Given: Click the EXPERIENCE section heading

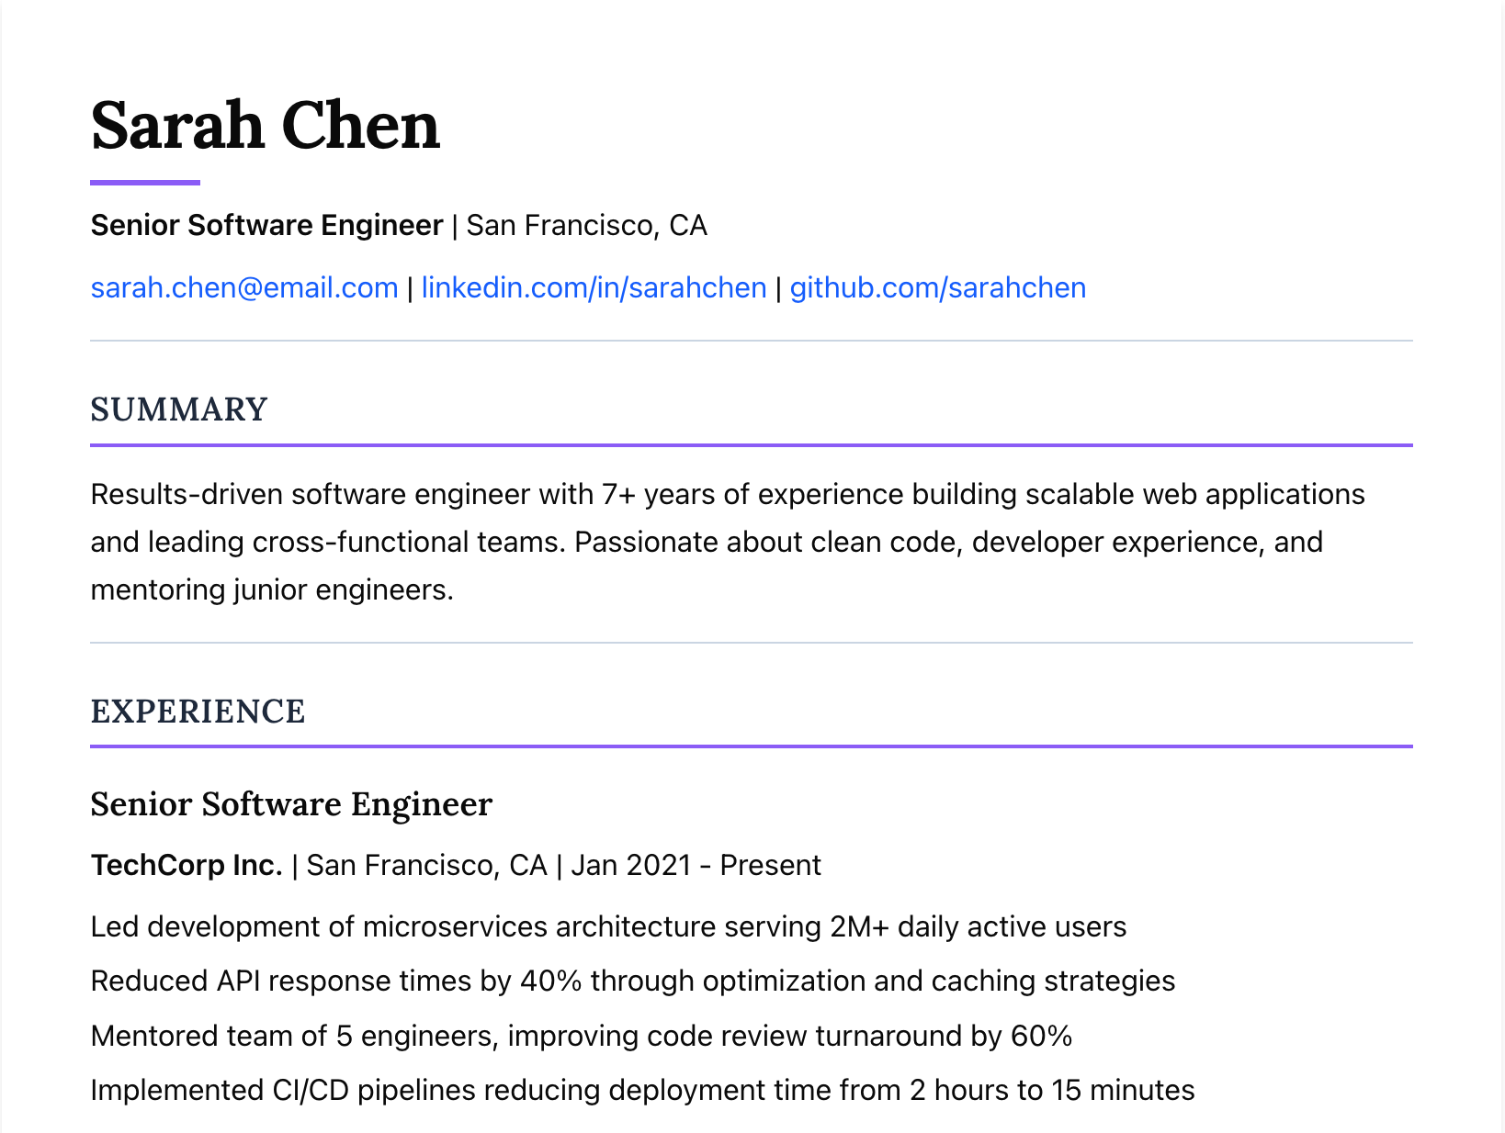Looking at the screenshot, I should point(198,712).
